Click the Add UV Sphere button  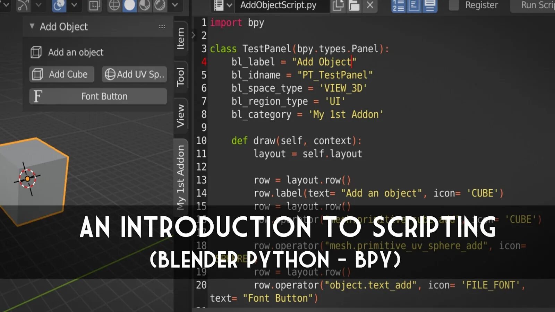tap(134, 74)
